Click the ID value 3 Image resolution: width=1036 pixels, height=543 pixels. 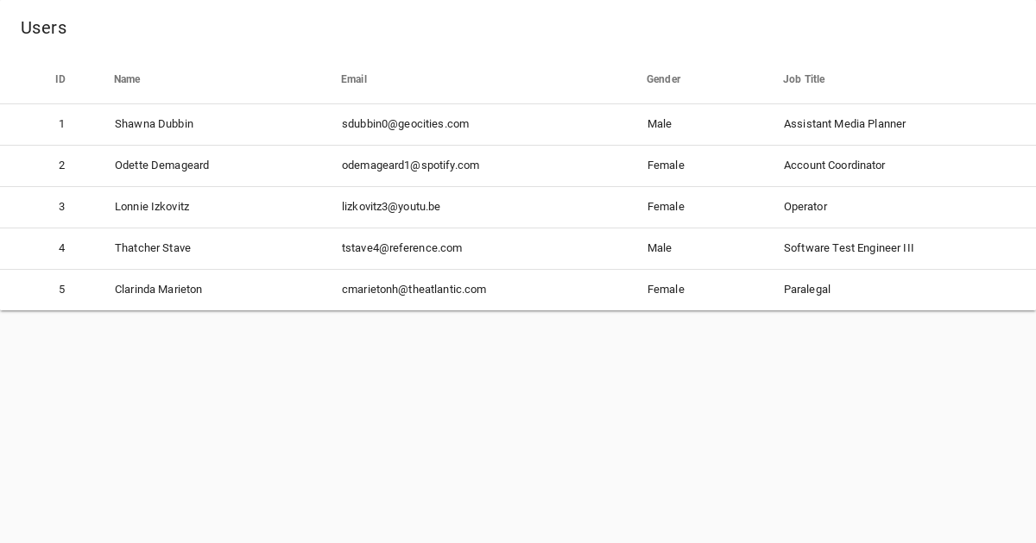coord(61,207)
